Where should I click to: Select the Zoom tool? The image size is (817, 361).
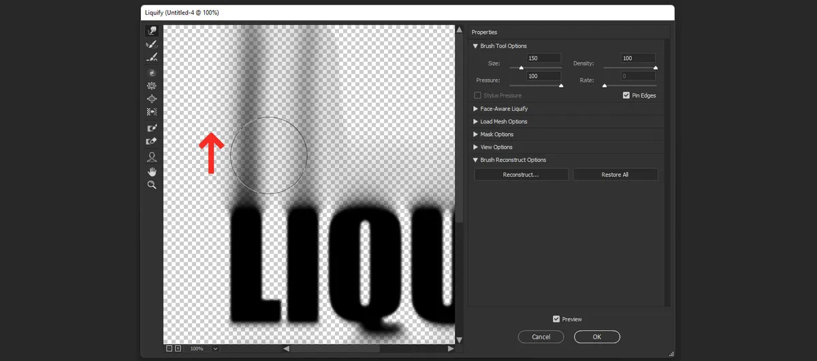point(152,185)
